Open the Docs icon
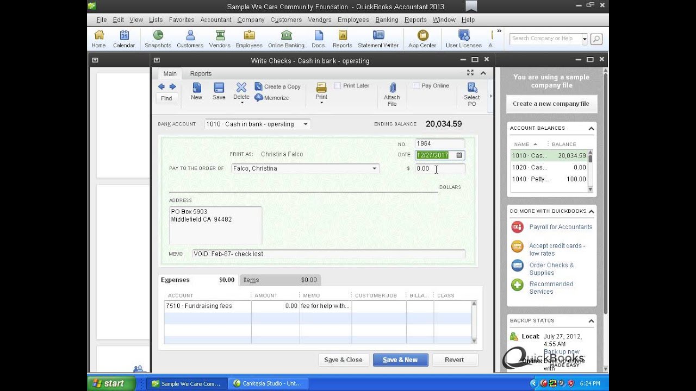This screenshot has width=696, height=391. tap(319, 39)
